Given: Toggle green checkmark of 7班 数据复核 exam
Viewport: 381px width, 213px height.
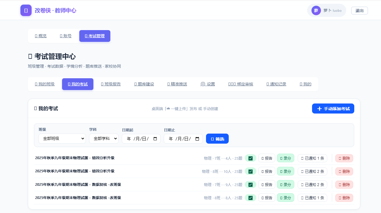Looking at the screenshot, I should [x=251, y=185].
